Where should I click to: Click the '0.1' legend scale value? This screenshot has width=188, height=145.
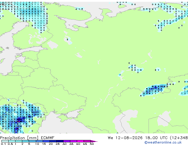tap(3, 144)
